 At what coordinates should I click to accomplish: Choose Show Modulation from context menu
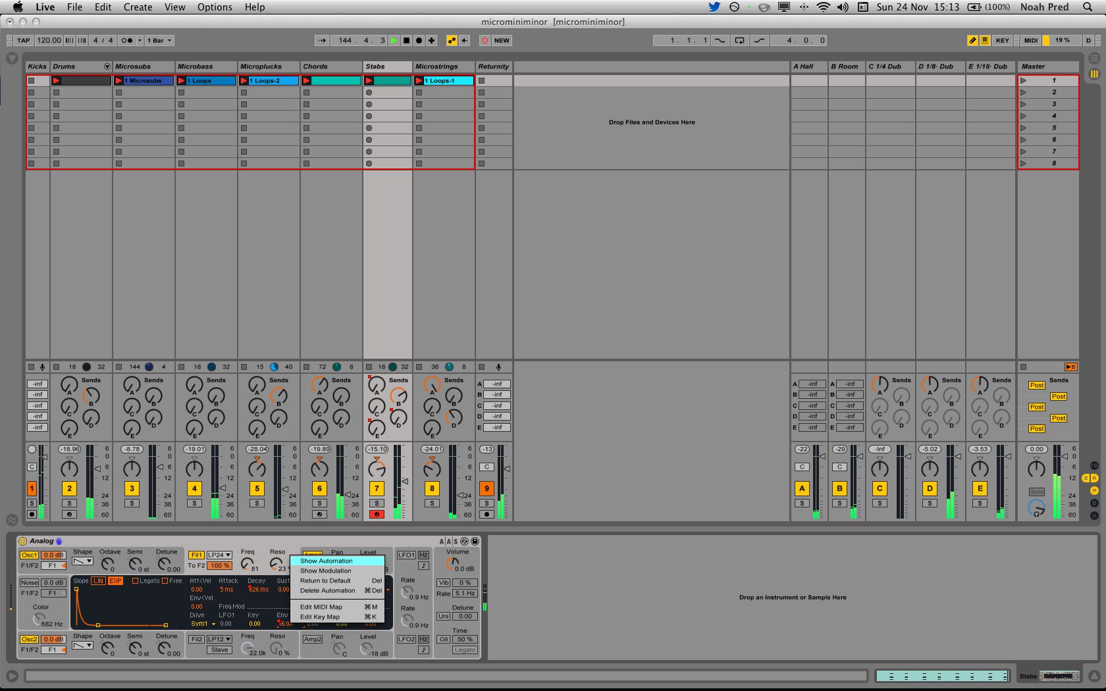337,571
